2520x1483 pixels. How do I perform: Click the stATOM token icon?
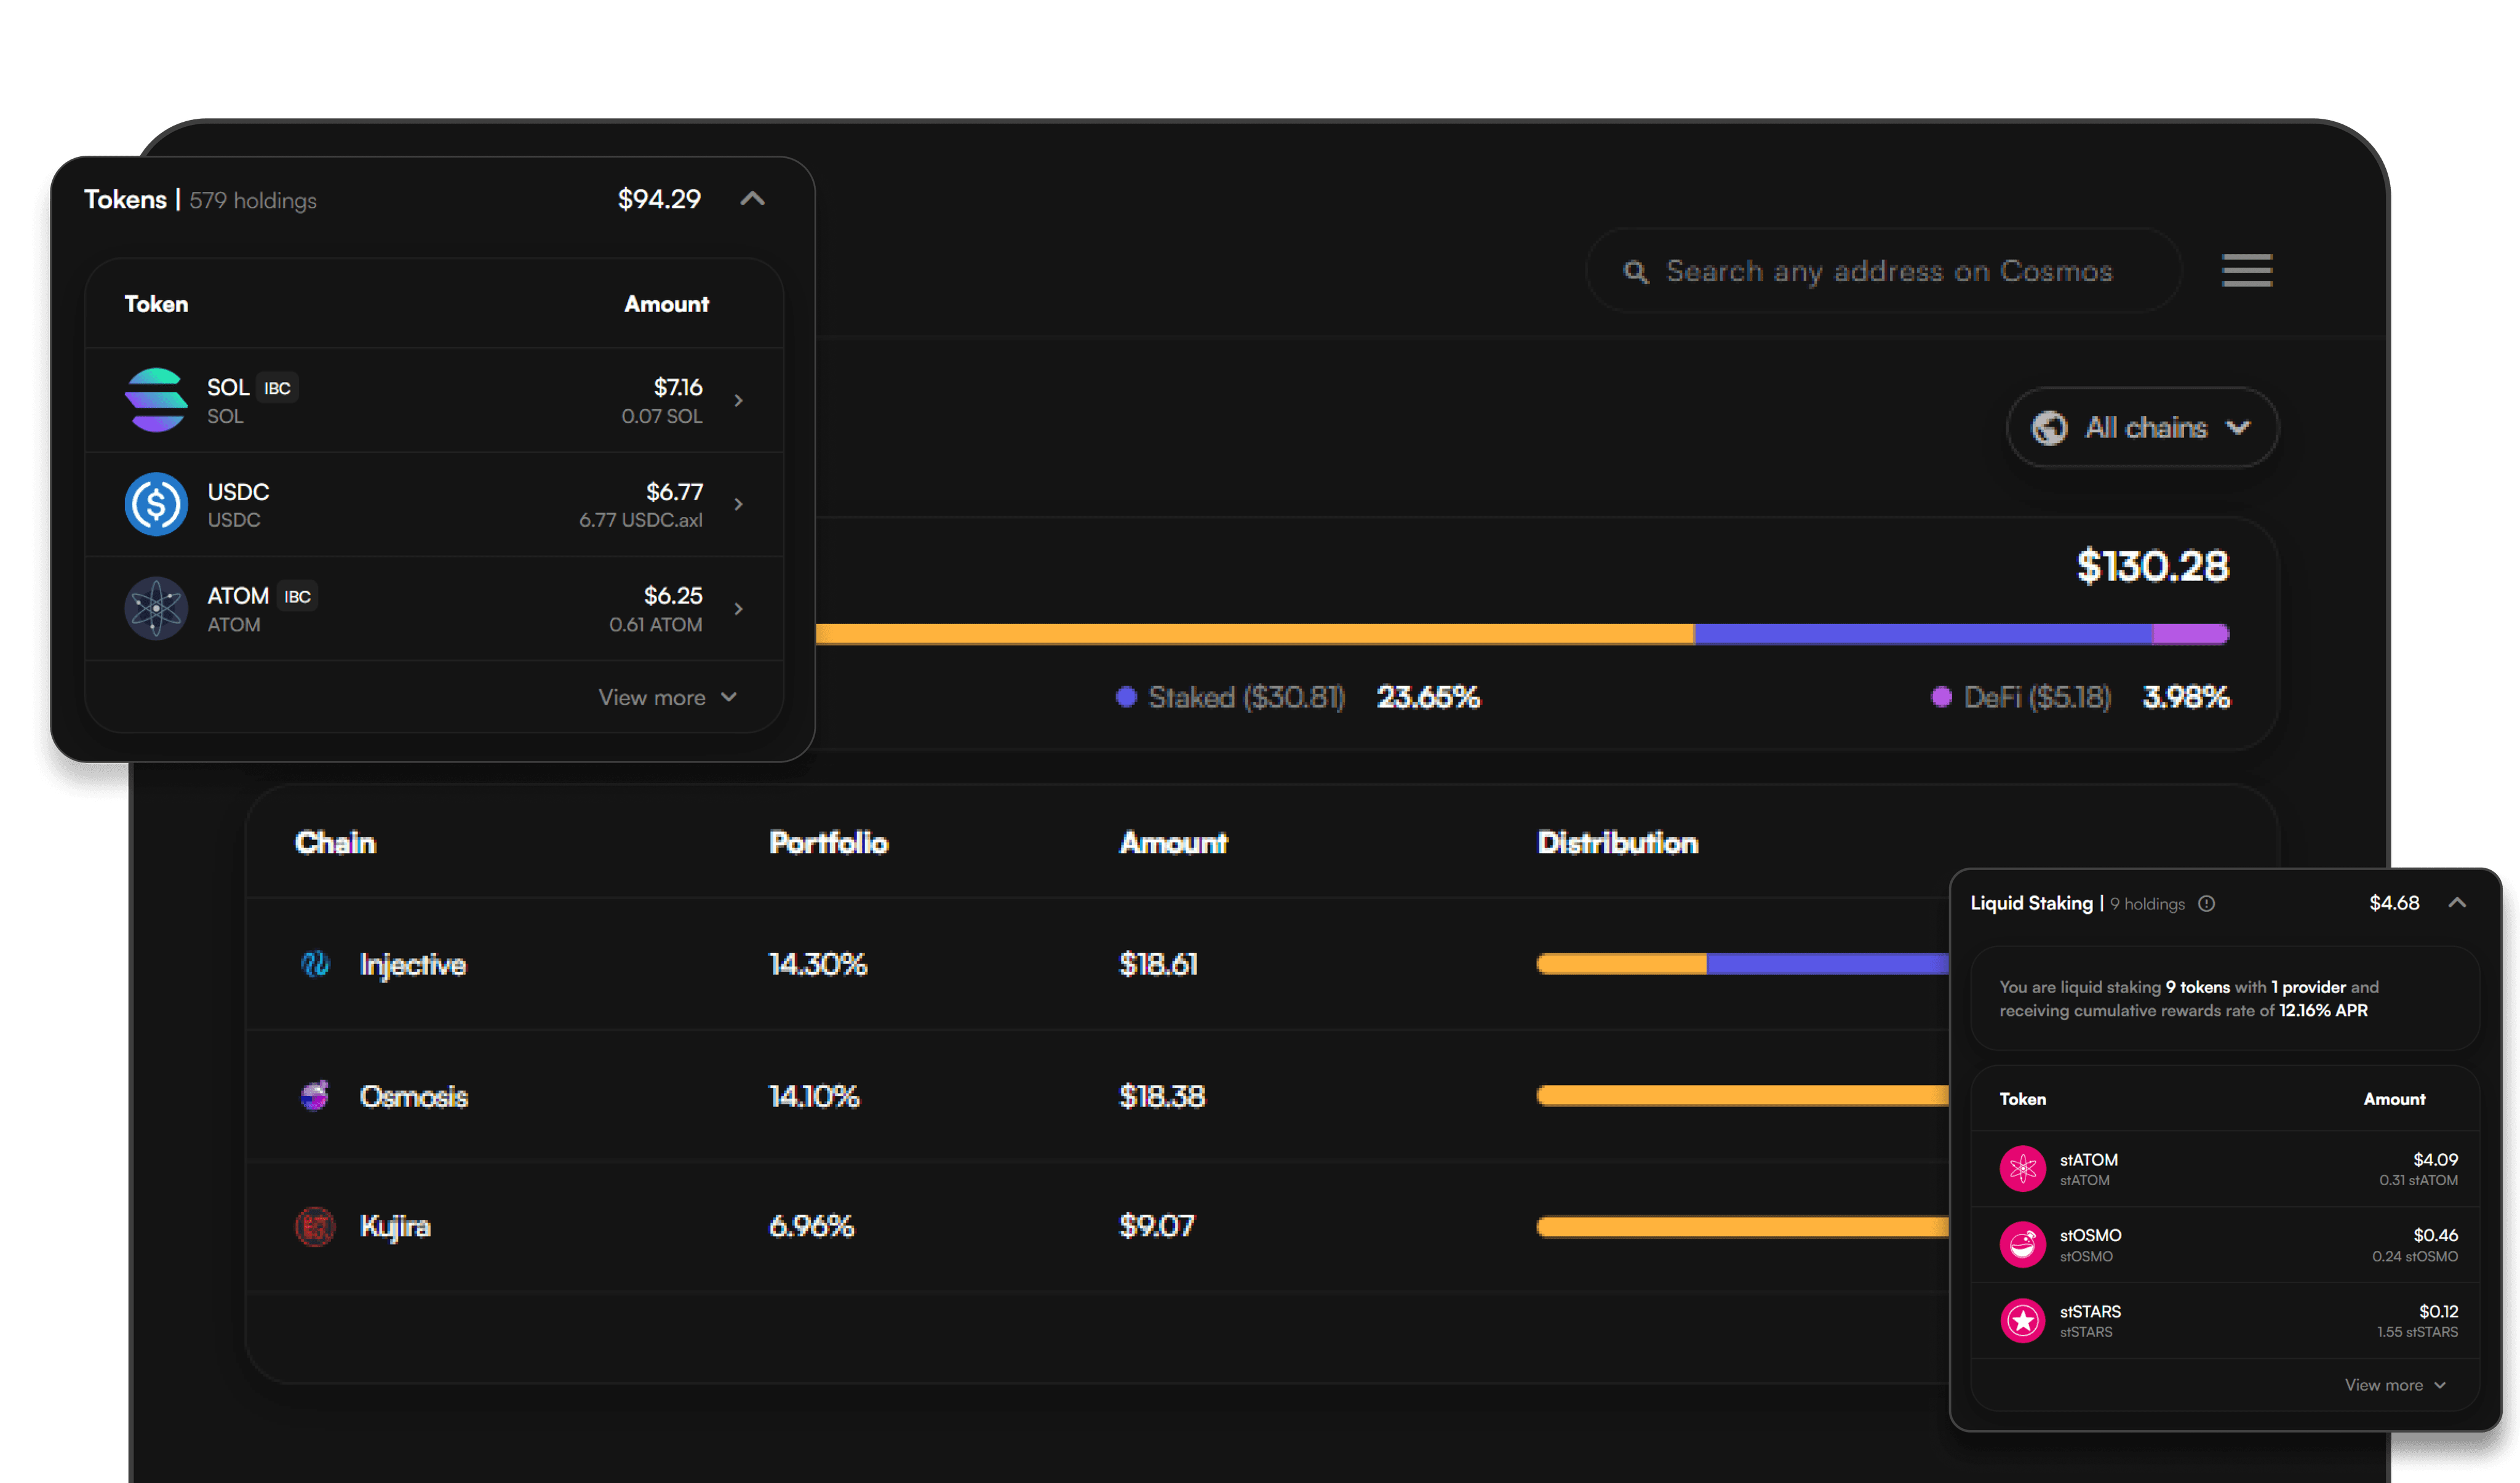(2022, 1168)
